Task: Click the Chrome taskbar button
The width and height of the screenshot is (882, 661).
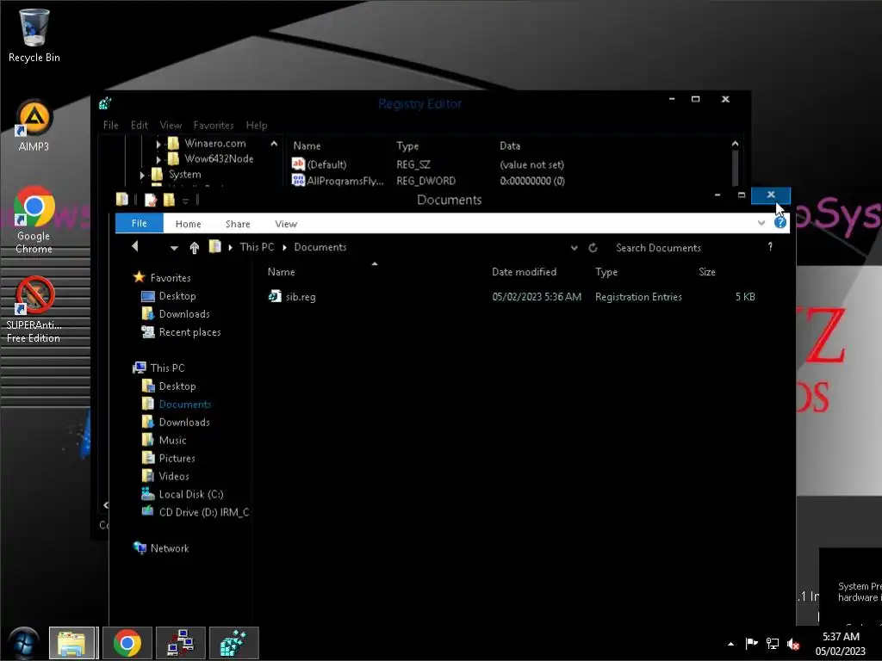Action: tap(127, 643)
